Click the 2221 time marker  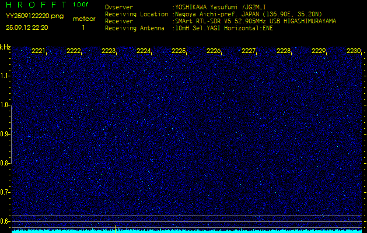click(39, 51)
